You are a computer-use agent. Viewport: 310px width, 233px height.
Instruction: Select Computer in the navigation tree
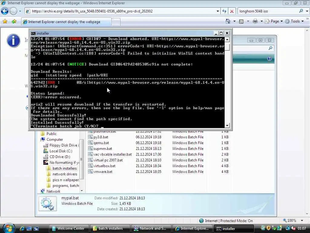click(x=54, y=139)
